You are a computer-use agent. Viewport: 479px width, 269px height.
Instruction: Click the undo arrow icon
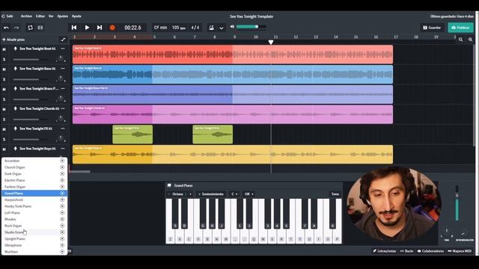coord(6,28)
